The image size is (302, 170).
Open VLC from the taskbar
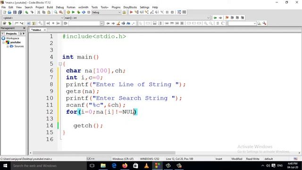146,166
